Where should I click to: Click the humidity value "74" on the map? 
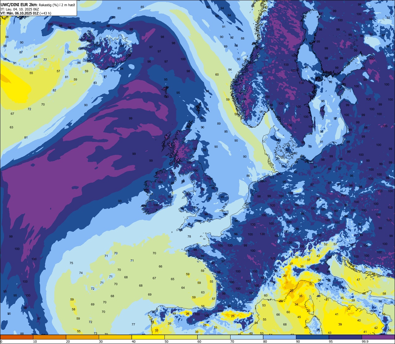point(81,273)
